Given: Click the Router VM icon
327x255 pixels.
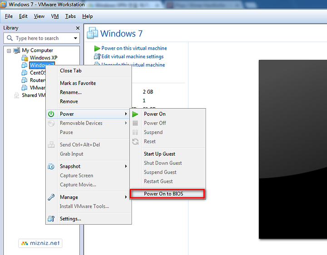Looking at the screenshot, I should click(25, 80).
